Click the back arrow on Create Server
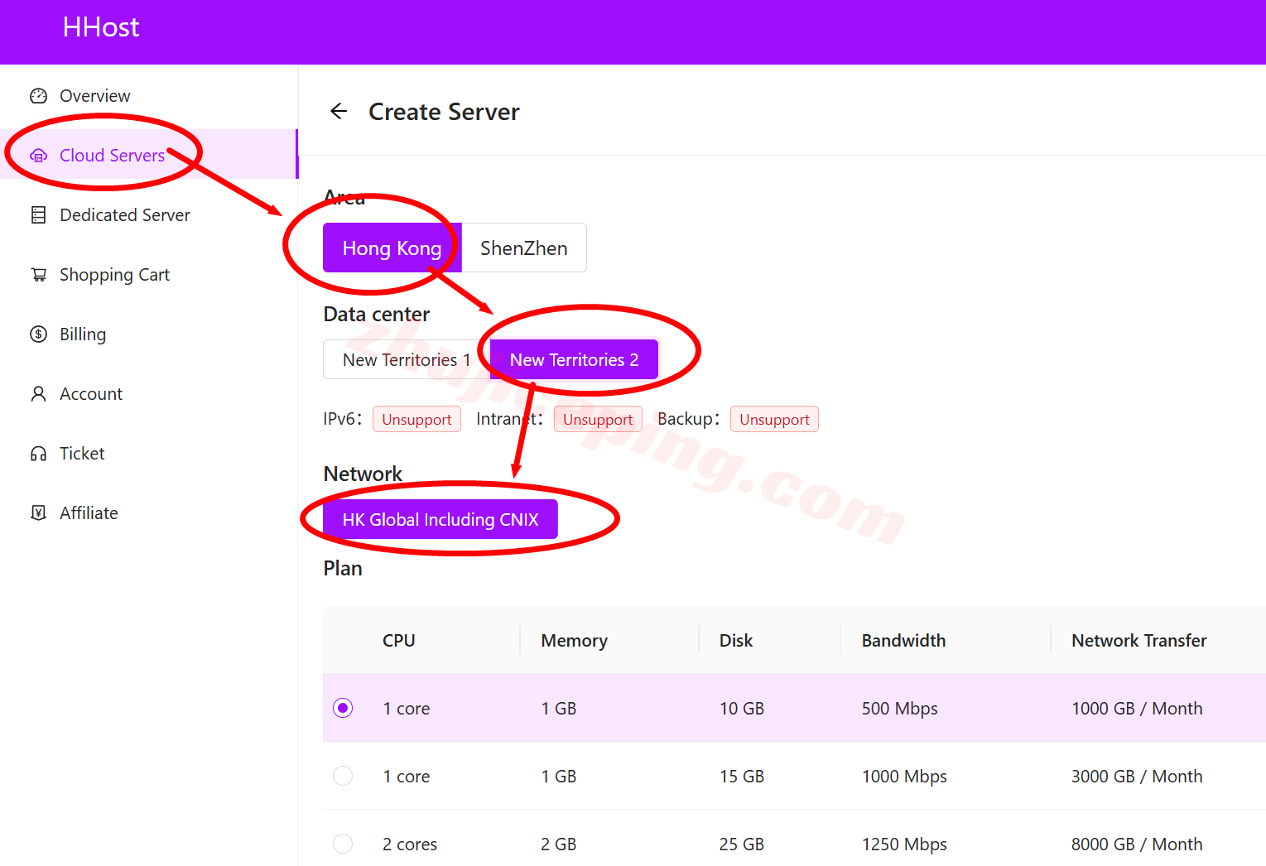 pos(339,111)
